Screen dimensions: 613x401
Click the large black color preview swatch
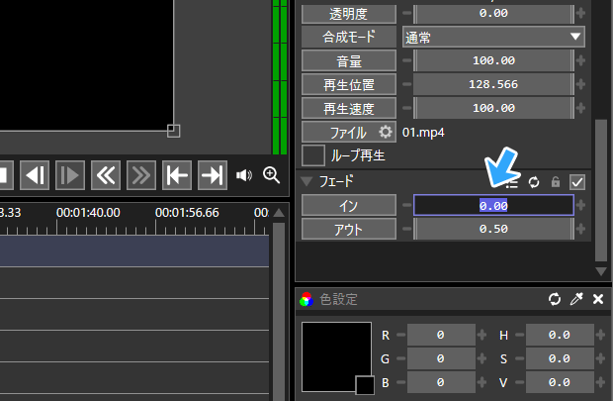pyautogui.click(x=336, y=356)
